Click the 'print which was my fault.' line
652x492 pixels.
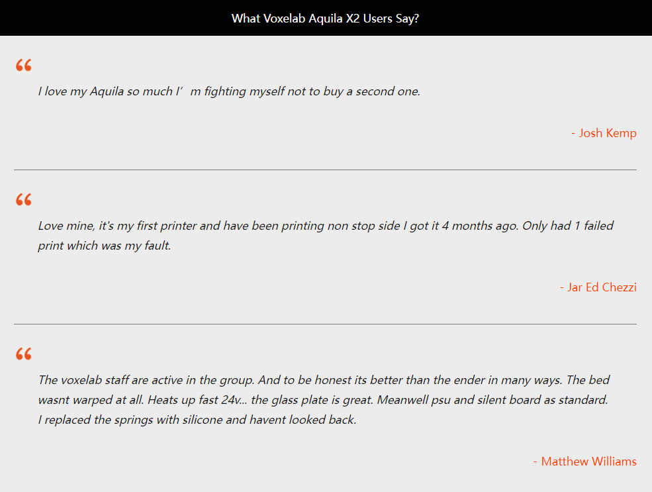point(105,246)
